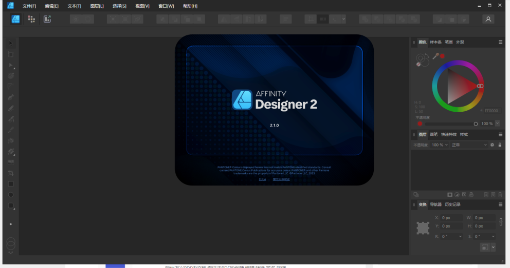Switch to the 导航器 tab
This screenshot has height=268, width=510.
coord(435,204)
